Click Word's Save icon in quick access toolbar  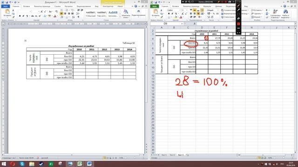point(7,2)
